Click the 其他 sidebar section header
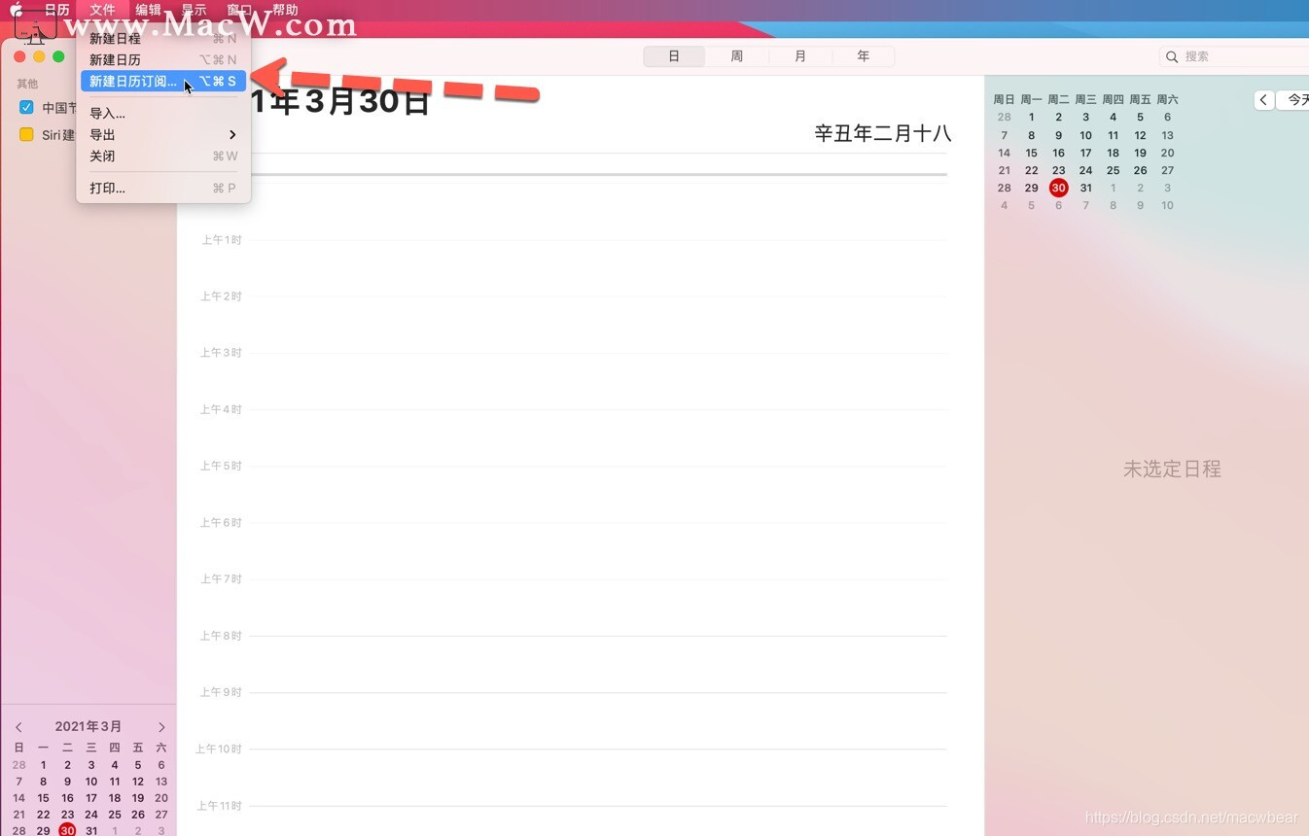The width and height of the screenshot is (1309, 836). coord(27,85)
